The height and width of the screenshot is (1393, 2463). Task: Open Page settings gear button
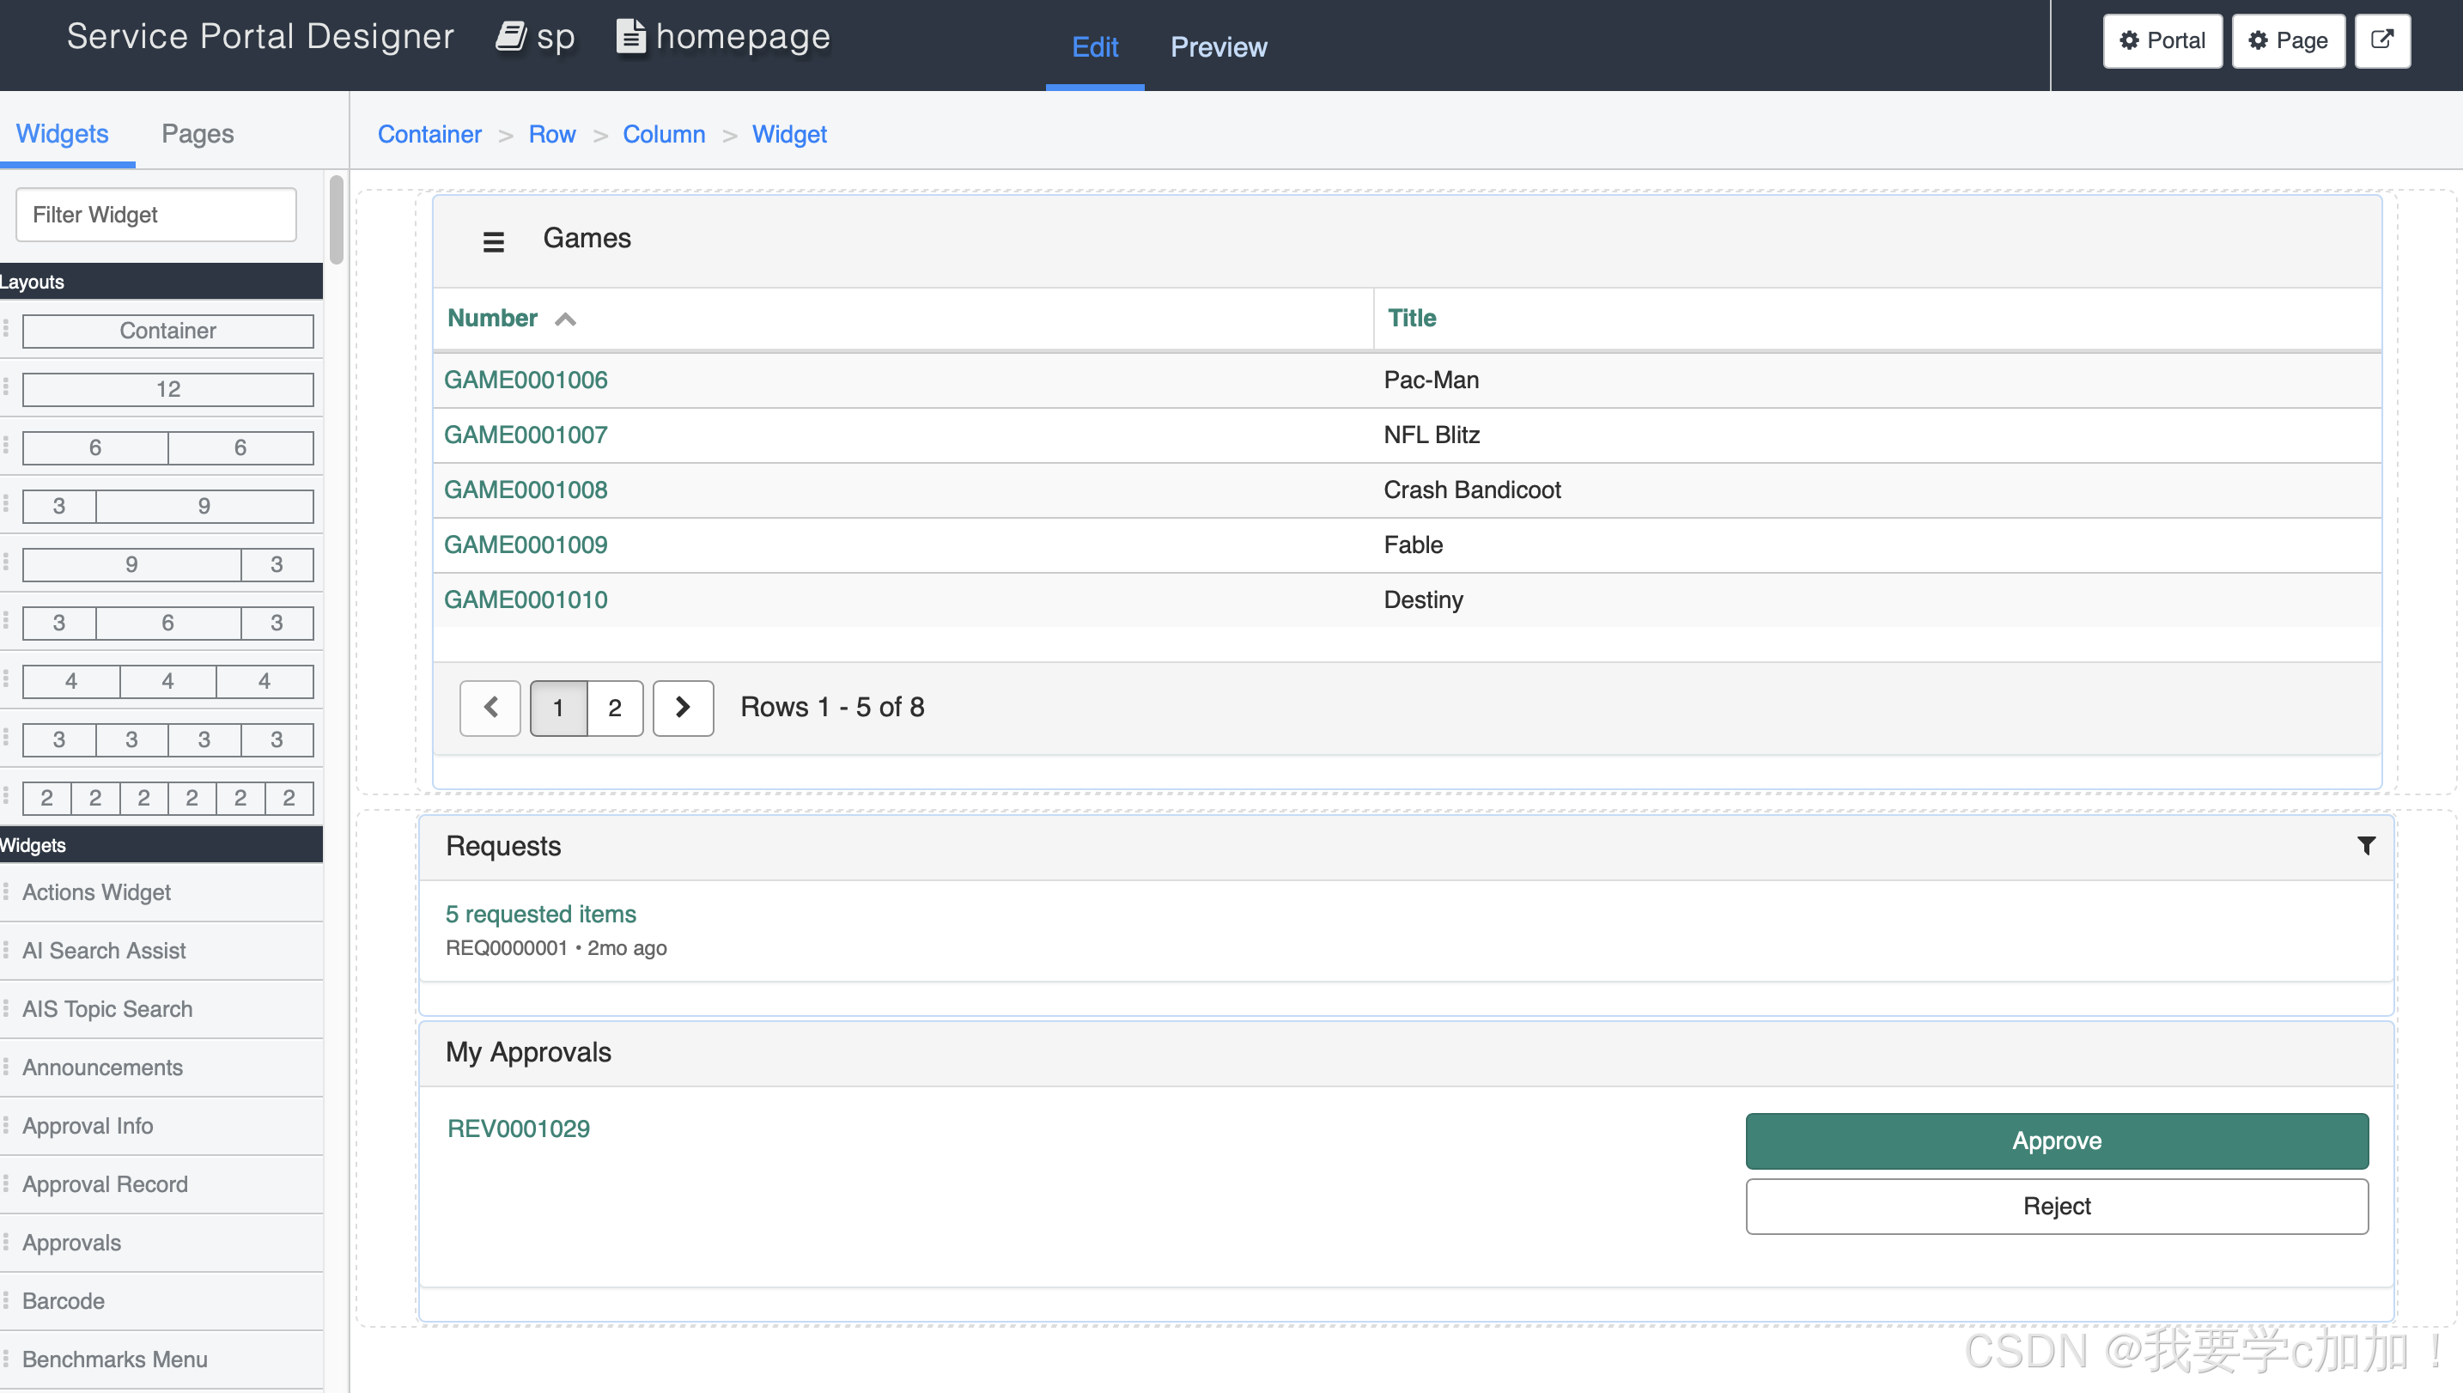pos(2287,40)
